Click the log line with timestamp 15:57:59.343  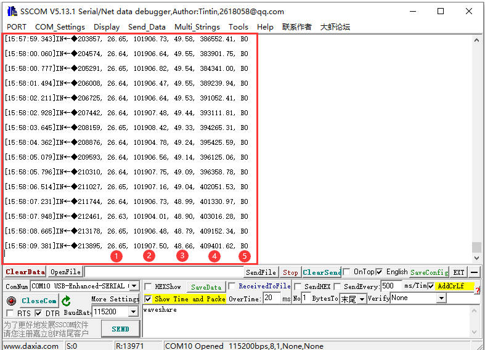pyautogui.click(x=126, y=39)
